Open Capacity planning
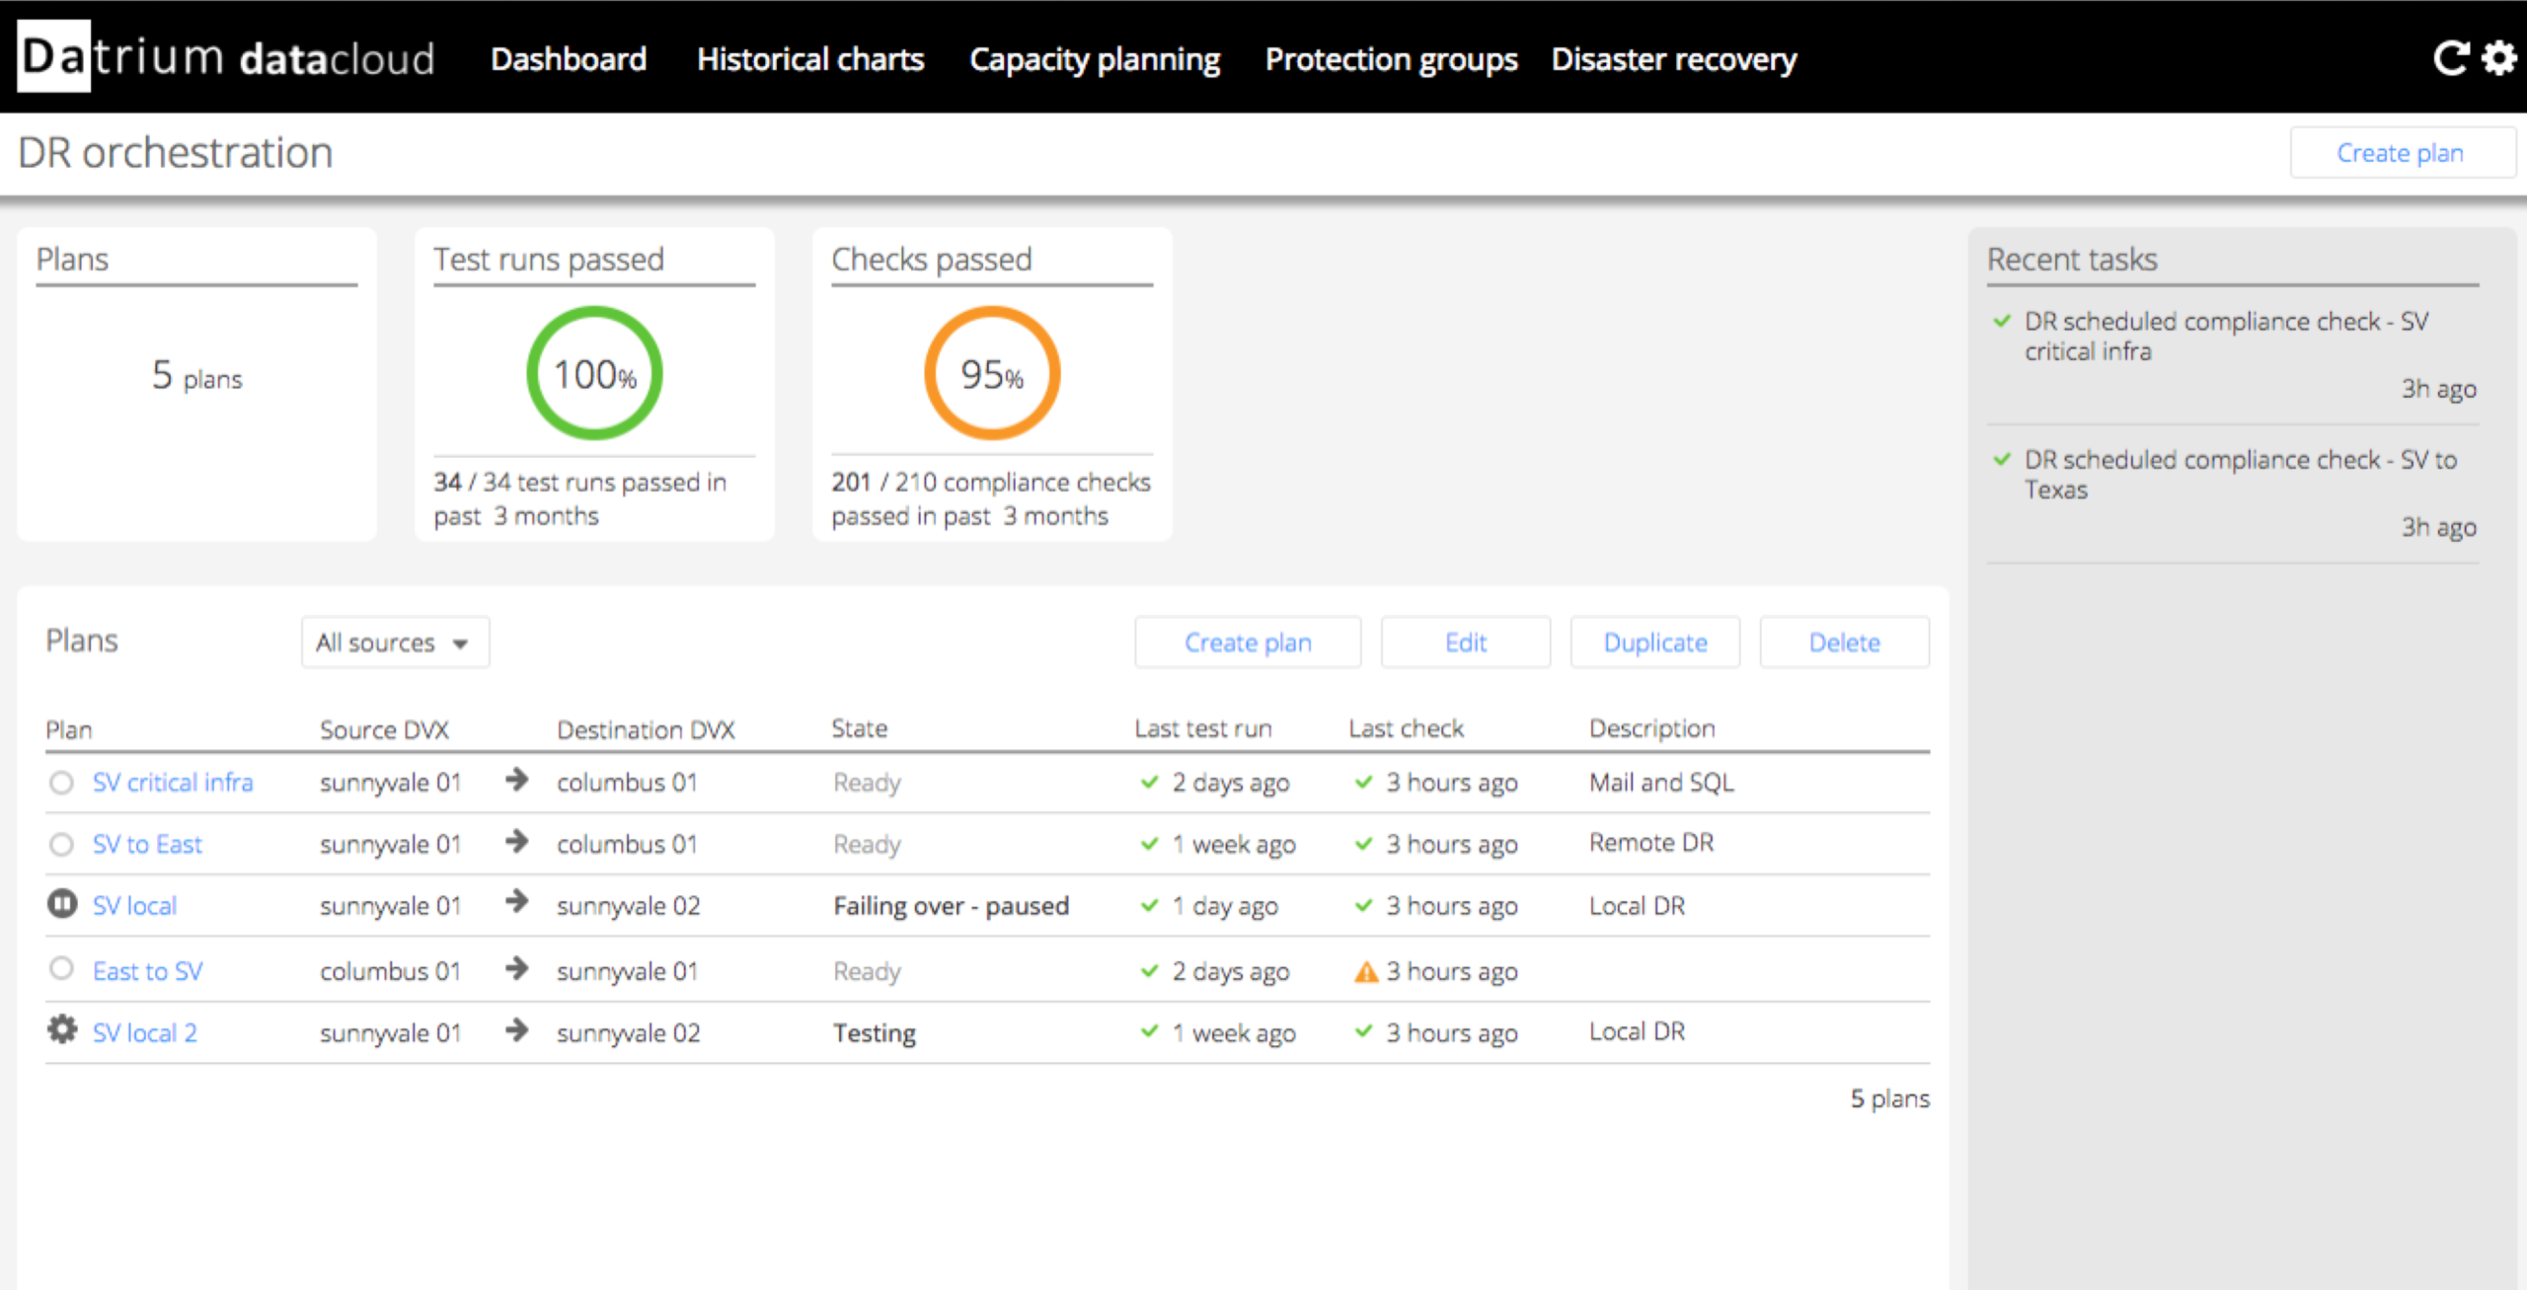 (x=1095, y=59)
